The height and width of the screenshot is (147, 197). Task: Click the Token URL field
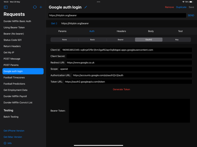pos(128,82)
